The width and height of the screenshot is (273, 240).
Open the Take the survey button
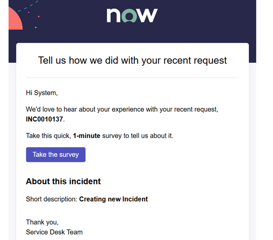[x=55, y=154]
